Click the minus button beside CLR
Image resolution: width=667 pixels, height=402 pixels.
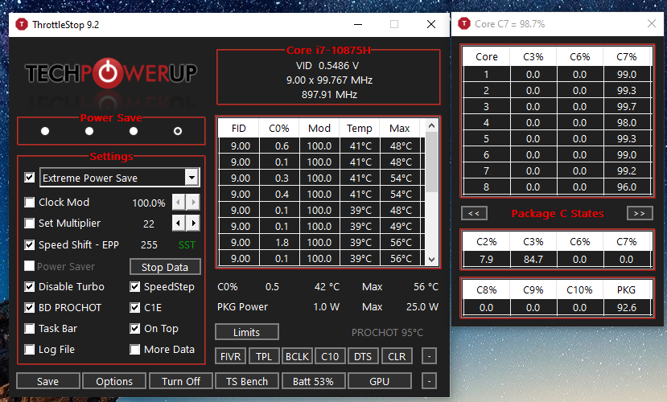pos(429,356)
